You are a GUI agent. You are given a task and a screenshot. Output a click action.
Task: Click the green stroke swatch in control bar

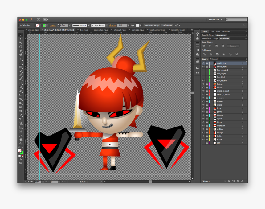click(x=44, y=25)
